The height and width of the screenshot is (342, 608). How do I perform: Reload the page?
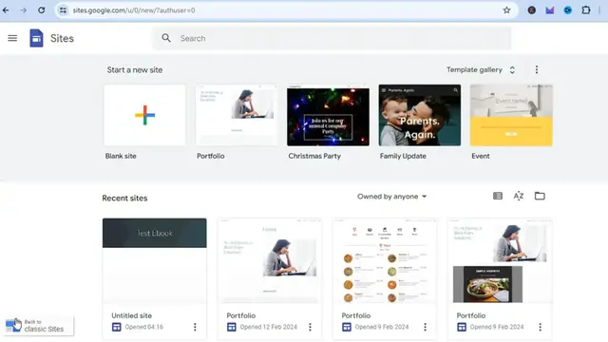click(42, 10)
